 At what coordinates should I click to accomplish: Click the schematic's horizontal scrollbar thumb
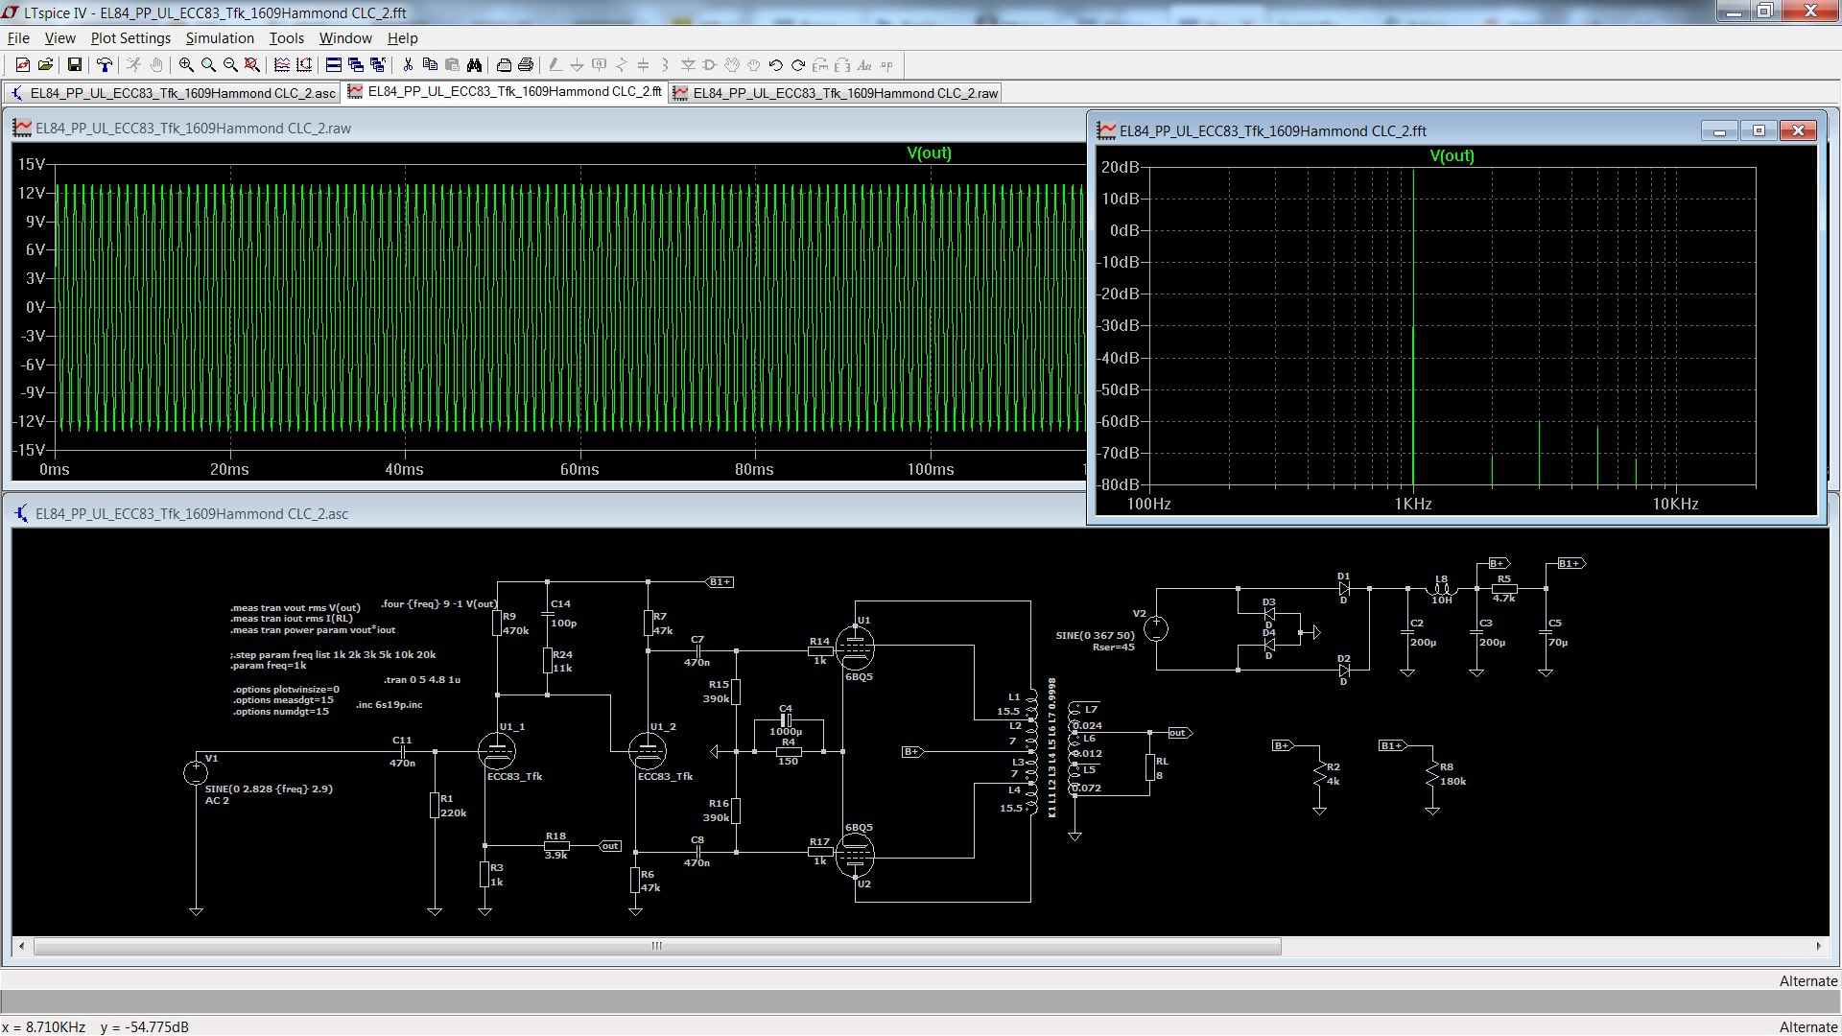click(x=657, y=947)
